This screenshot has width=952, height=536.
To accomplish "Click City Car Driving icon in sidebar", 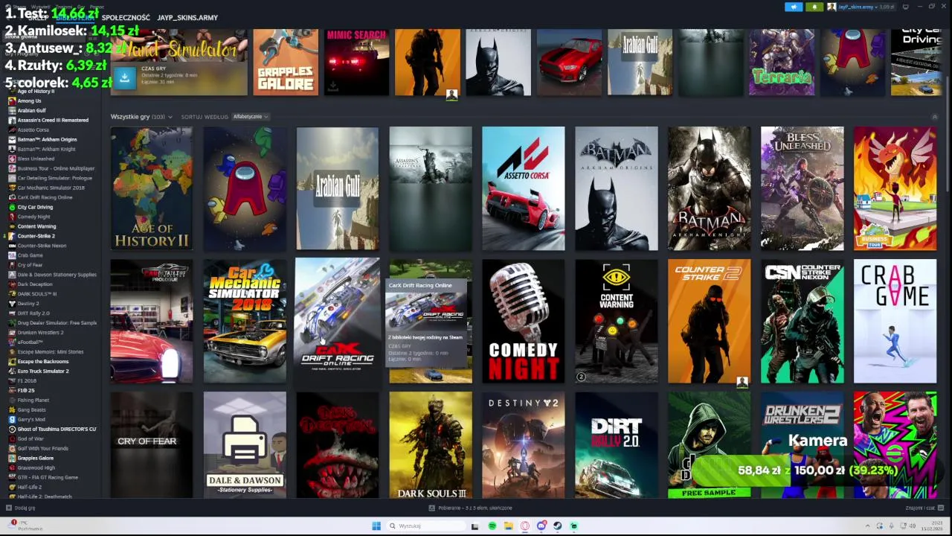I will point(12,207).
